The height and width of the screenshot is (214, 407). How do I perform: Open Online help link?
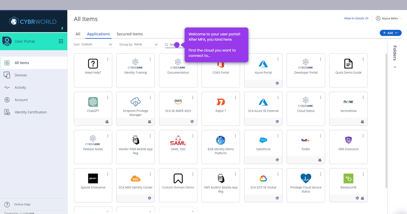pyautogui.click(x=22, y=204)
